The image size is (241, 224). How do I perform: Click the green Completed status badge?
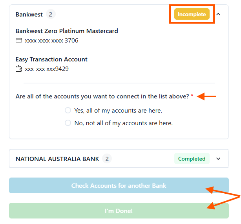pyautogui.click(x=192, y=159)
